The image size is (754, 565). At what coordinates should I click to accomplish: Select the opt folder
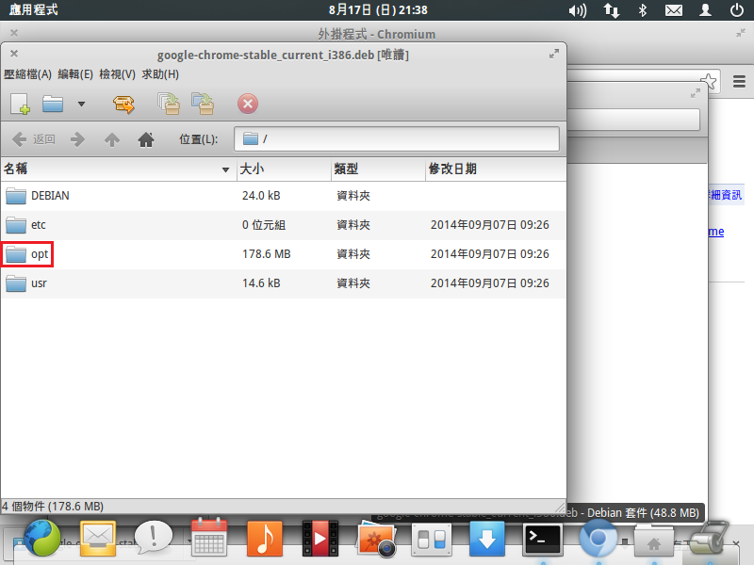27,254
